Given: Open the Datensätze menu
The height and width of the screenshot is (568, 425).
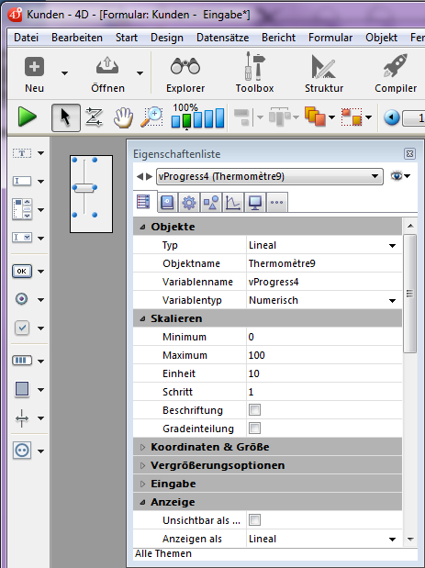Looking at the screenshot, I should (222, 38).
